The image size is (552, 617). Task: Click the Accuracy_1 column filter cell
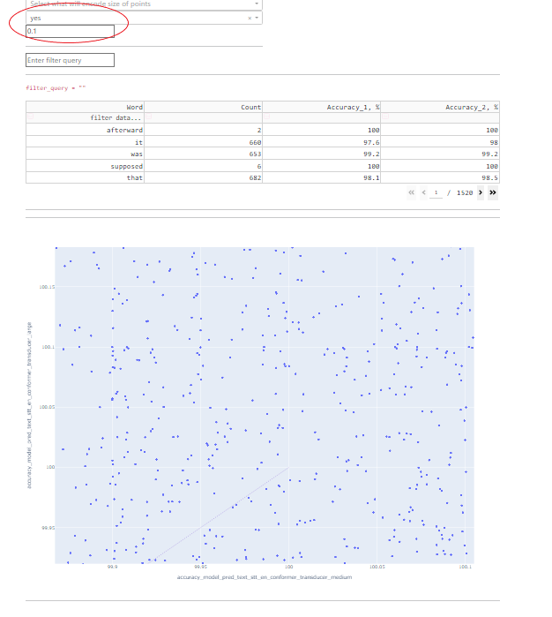323,117
